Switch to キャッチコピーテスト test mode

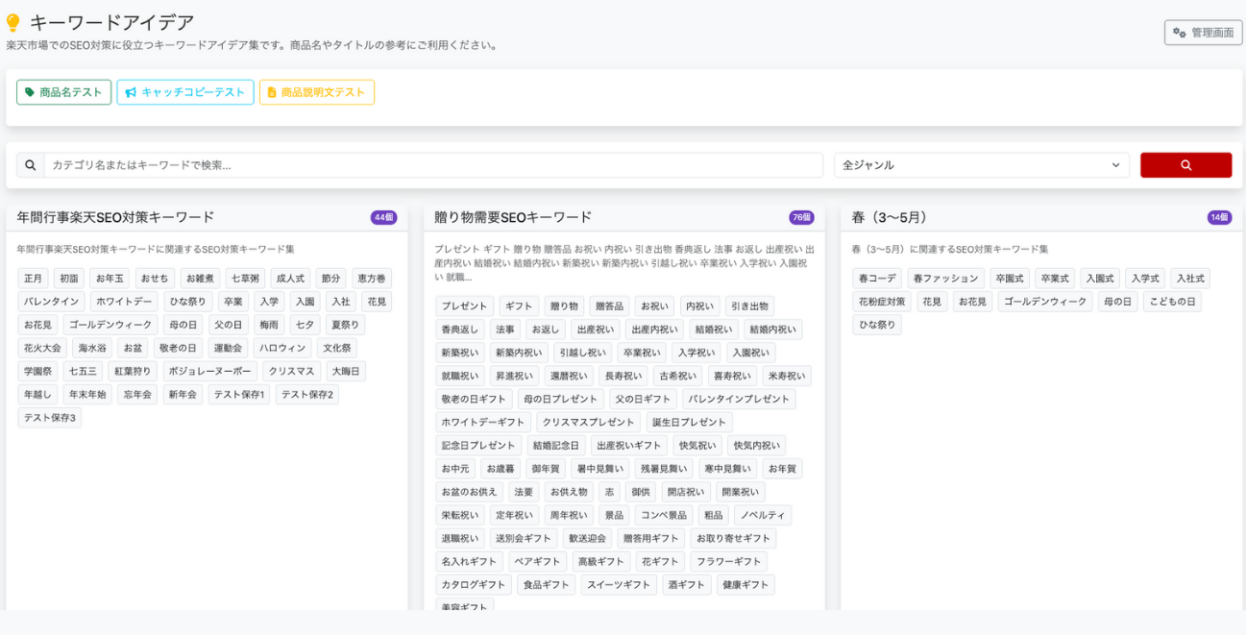[x=184, y=92]
